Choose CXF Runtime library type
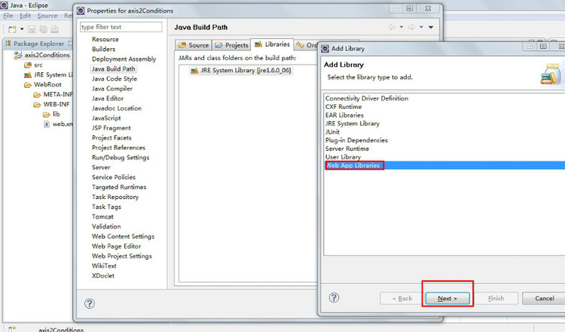The image size is (565, 332). click(344, 107)
